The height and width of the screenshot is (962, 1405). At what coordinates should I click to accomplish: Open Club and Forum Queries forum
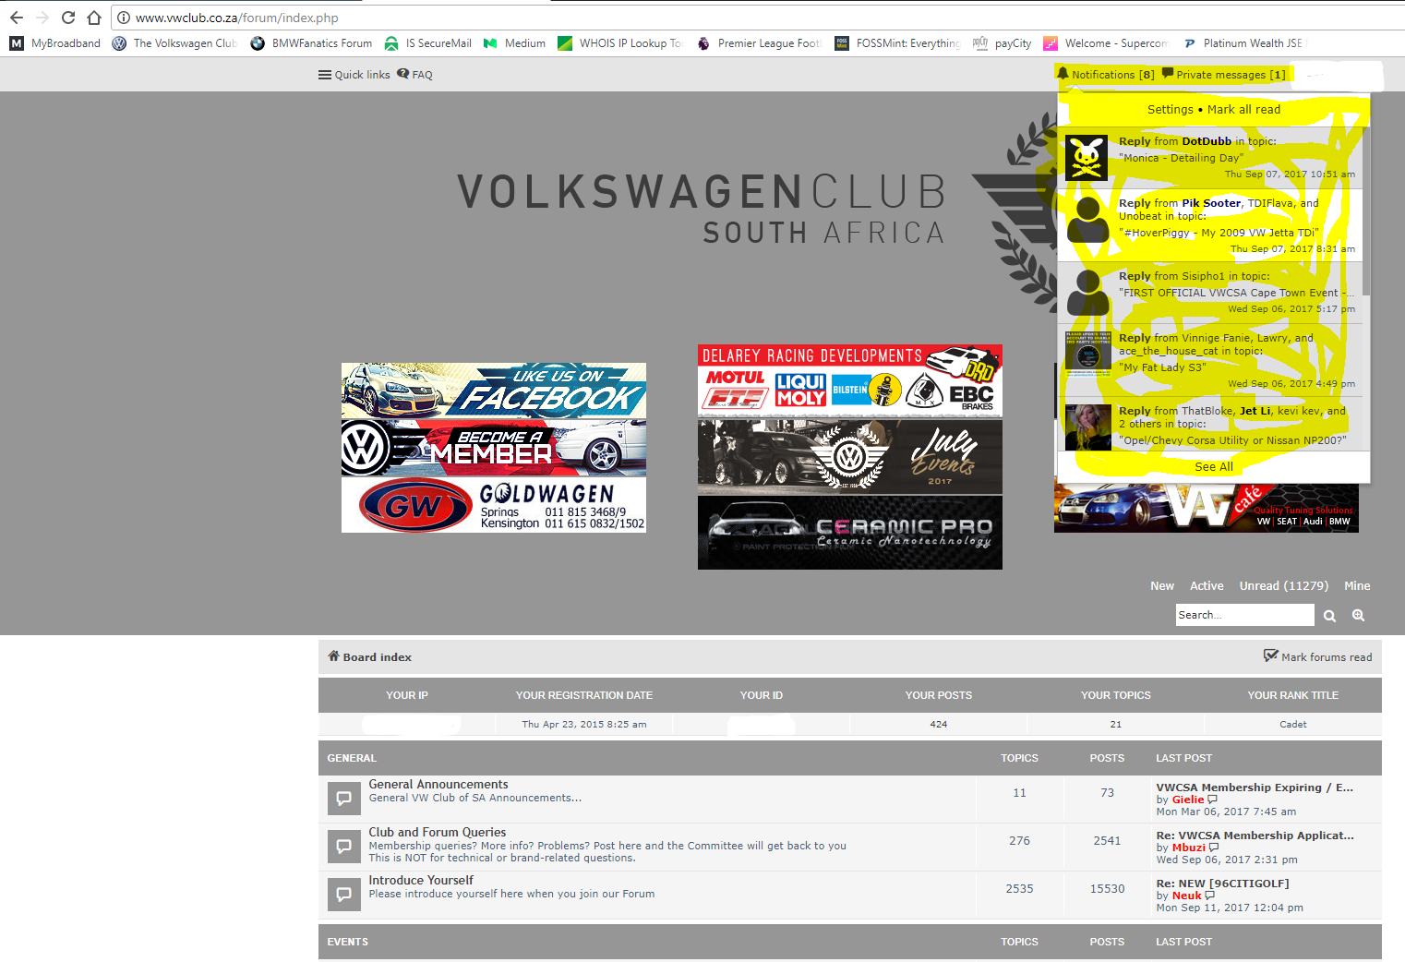(438, 832)
